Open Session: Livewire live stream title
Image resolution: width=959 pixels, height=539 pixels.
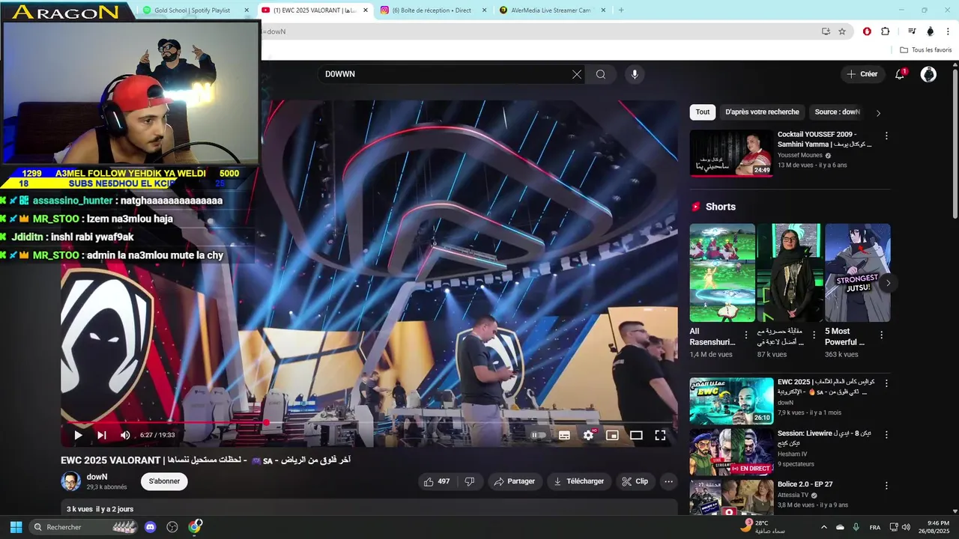[x=824, y=439]
